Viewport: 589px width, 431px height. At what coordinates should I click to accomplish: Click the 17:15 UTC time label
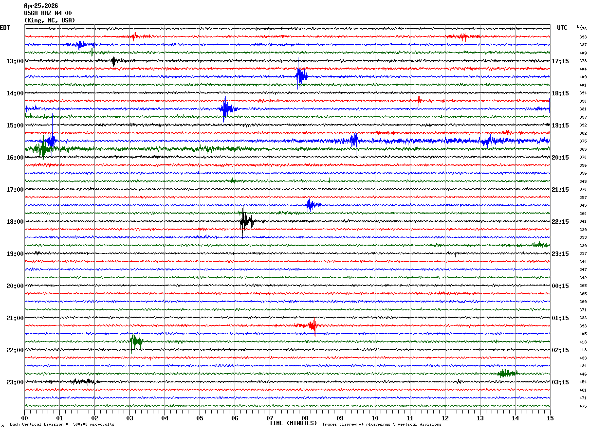560,61
